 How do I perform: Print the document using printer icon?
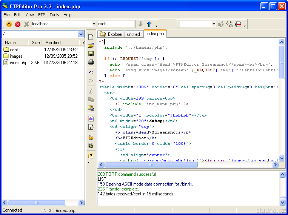(91, 62)
